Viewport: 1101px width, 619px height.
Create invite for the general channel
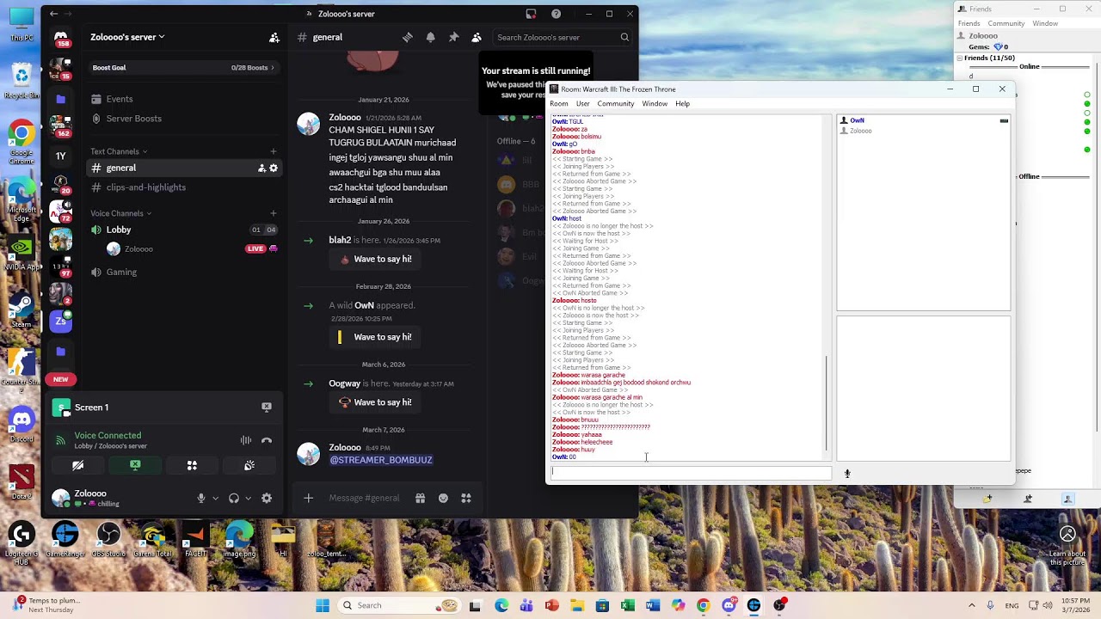[261, 168]
